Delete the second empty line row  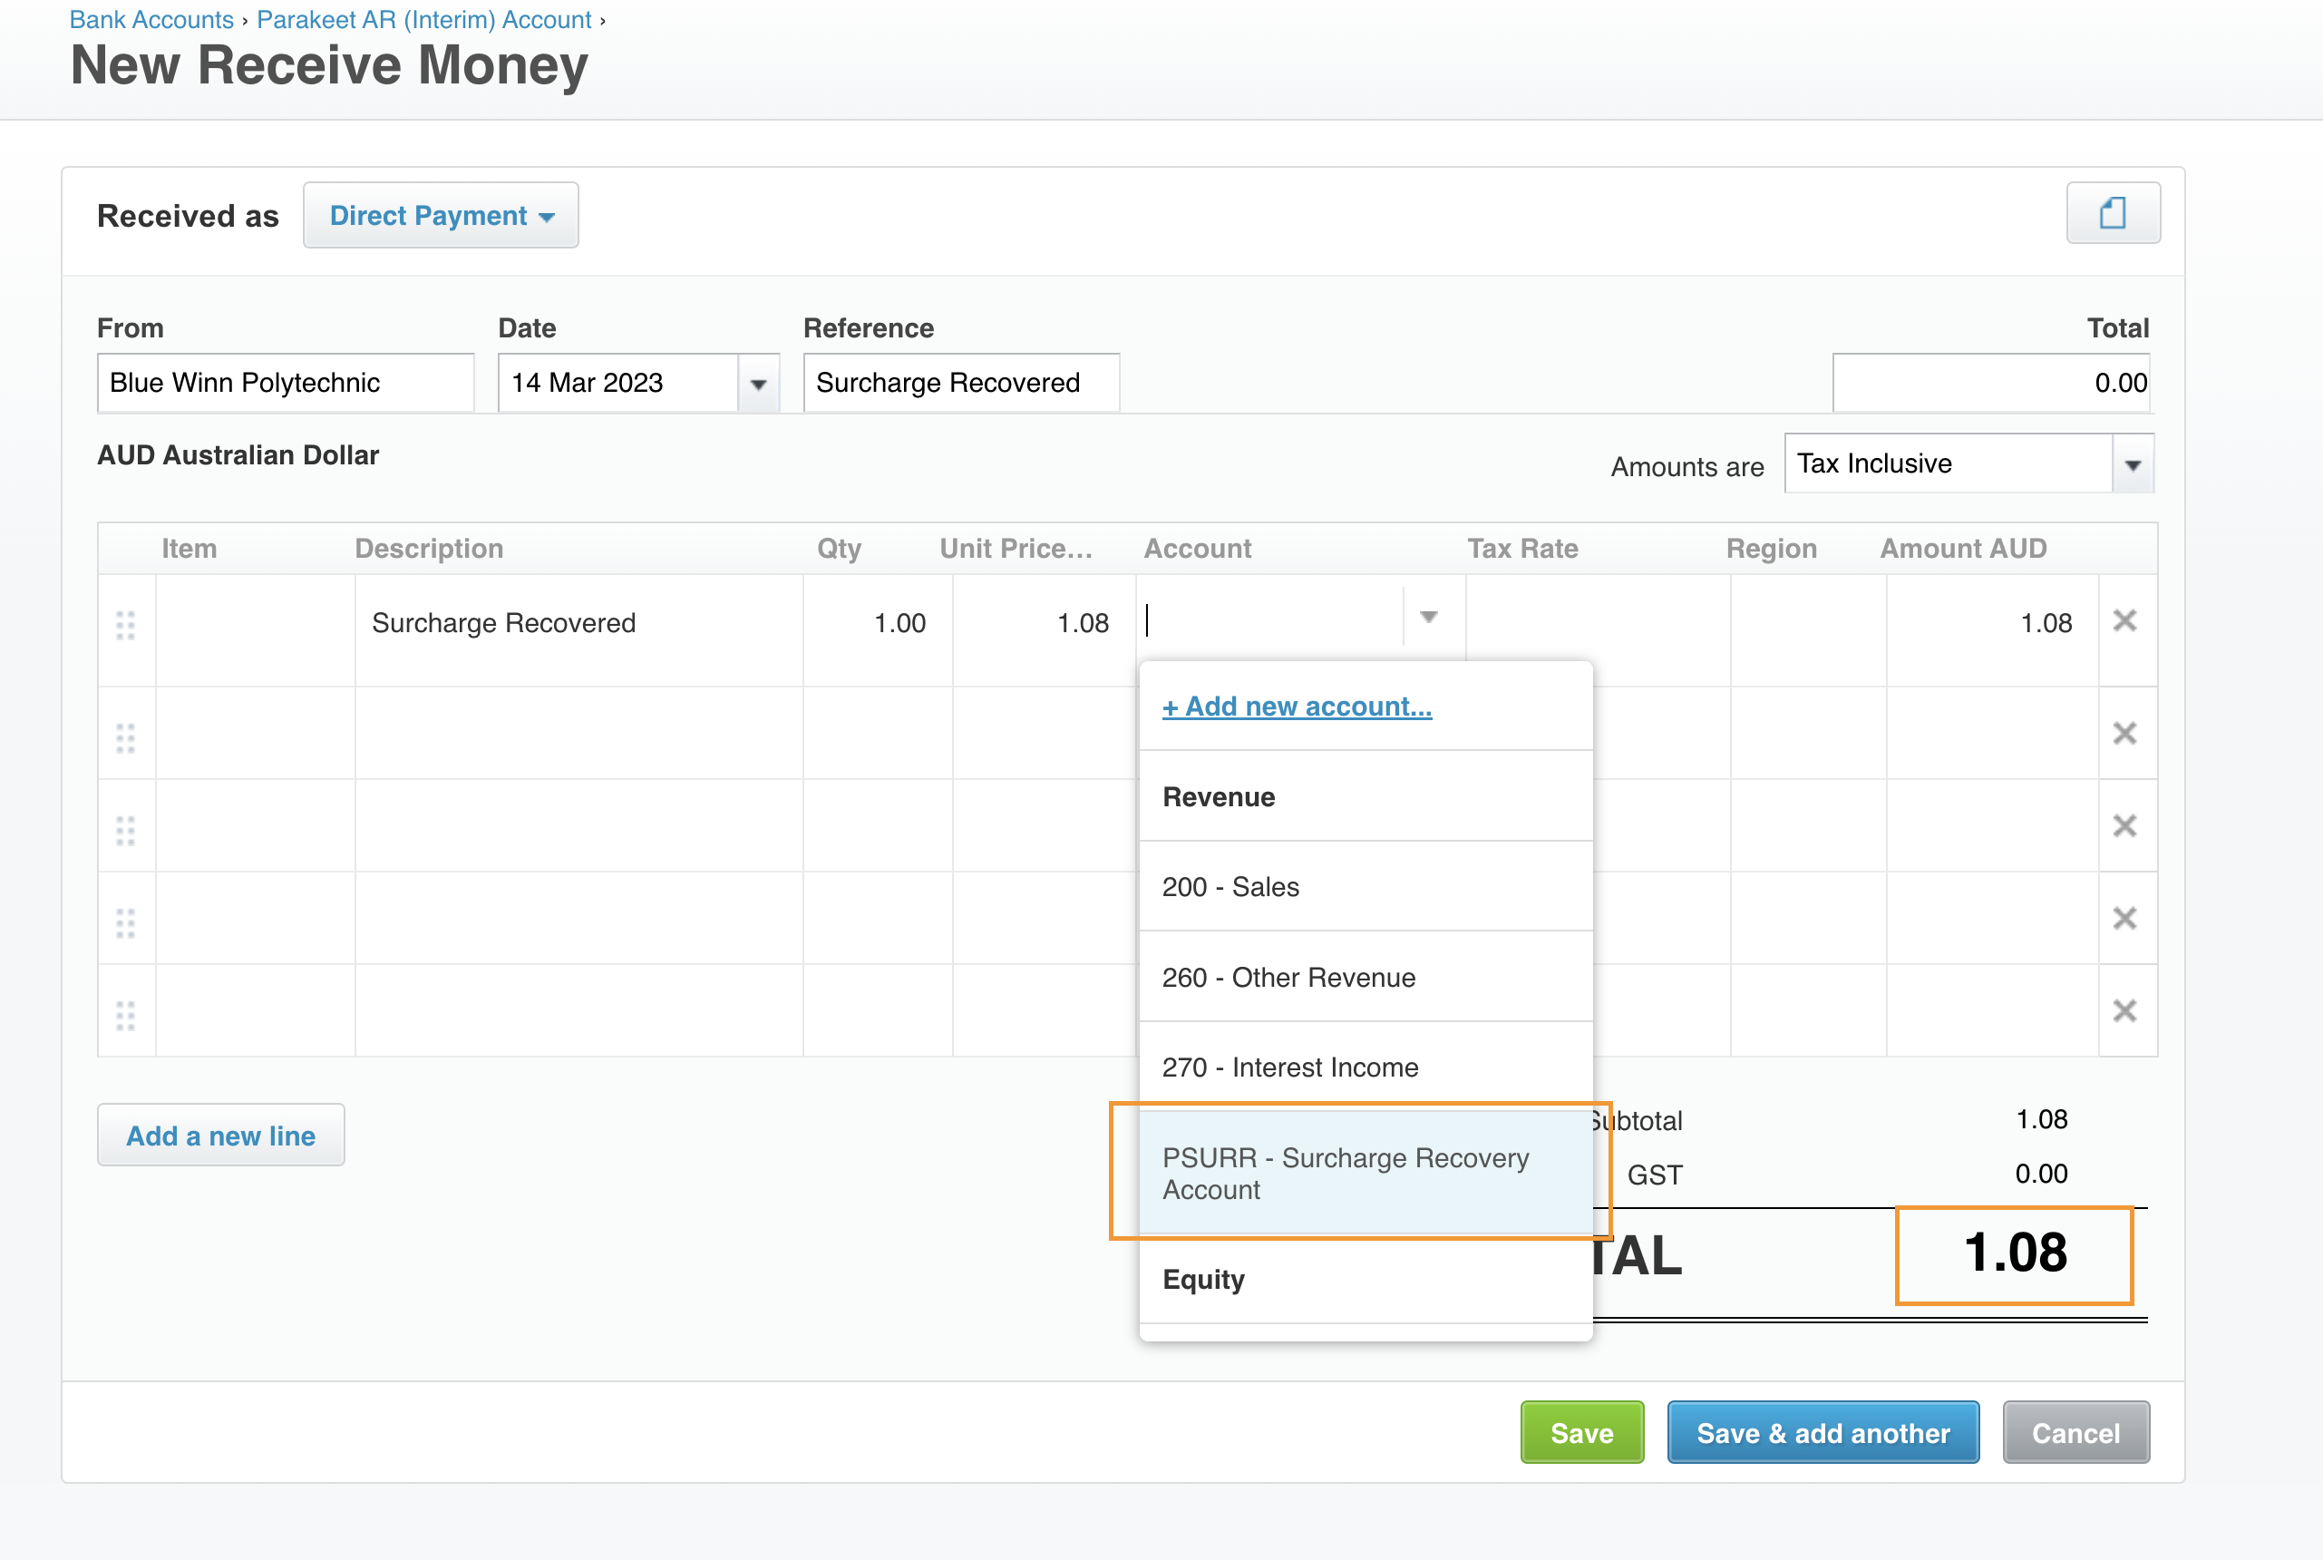(2124, 733)
